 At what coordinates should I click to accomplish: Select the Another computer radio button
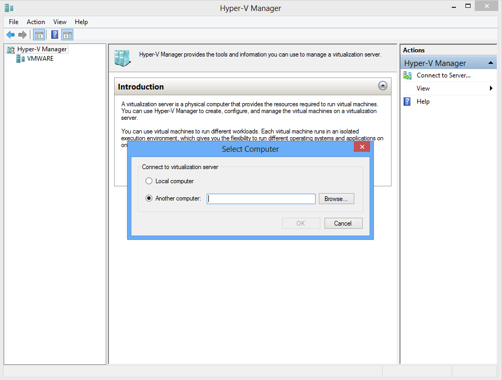pos(149,198)
